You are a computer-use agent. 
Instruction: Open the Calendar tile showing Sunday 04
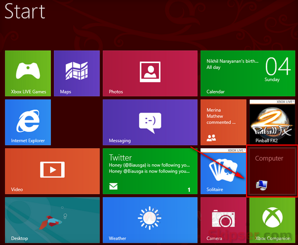[248, 74]
